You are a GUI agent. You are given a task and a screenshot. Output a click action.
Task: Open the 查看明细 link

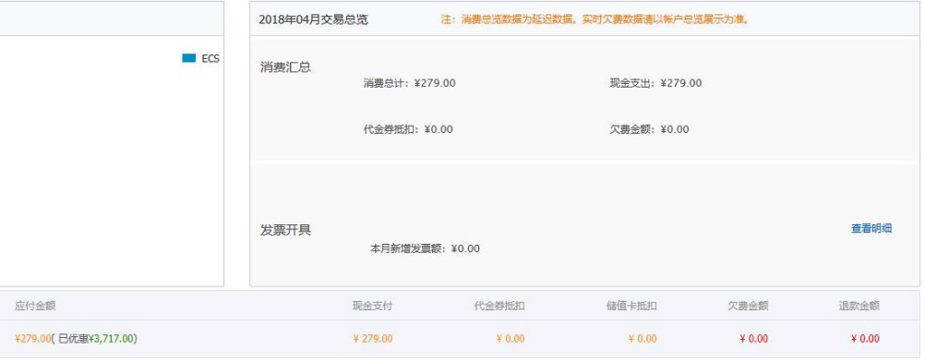pyautogui.click(x=871, y=228)
